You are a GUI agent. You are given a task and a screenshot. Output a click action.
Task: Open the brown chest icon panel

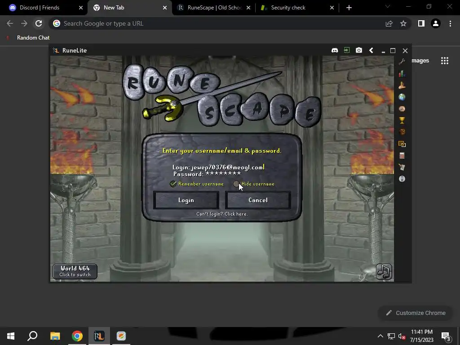point(402,132)
